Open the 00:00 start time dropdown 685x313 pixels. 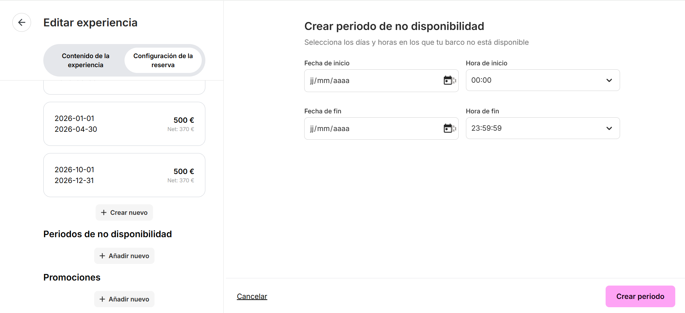[543, 80]
